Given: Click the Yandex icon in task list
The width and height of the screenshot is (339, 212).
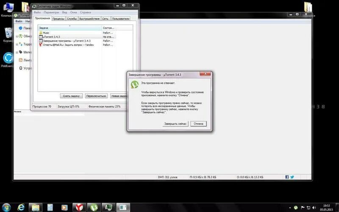Looking at the screenshot, I should (x=40, y=45).
